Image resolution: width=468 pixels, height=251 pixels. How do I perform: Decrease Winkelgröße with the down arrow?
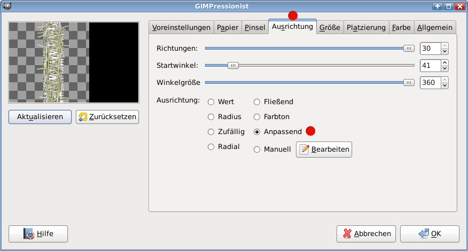444,85
